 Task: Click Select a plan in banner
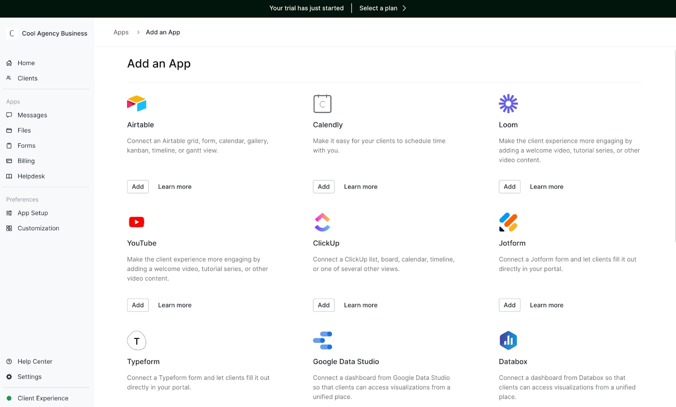(x=379, y=8)
